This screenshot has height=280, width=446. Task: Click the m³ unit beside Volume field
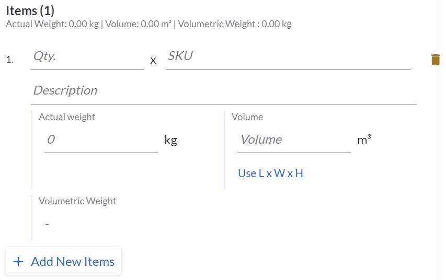[x=364, y=140]
